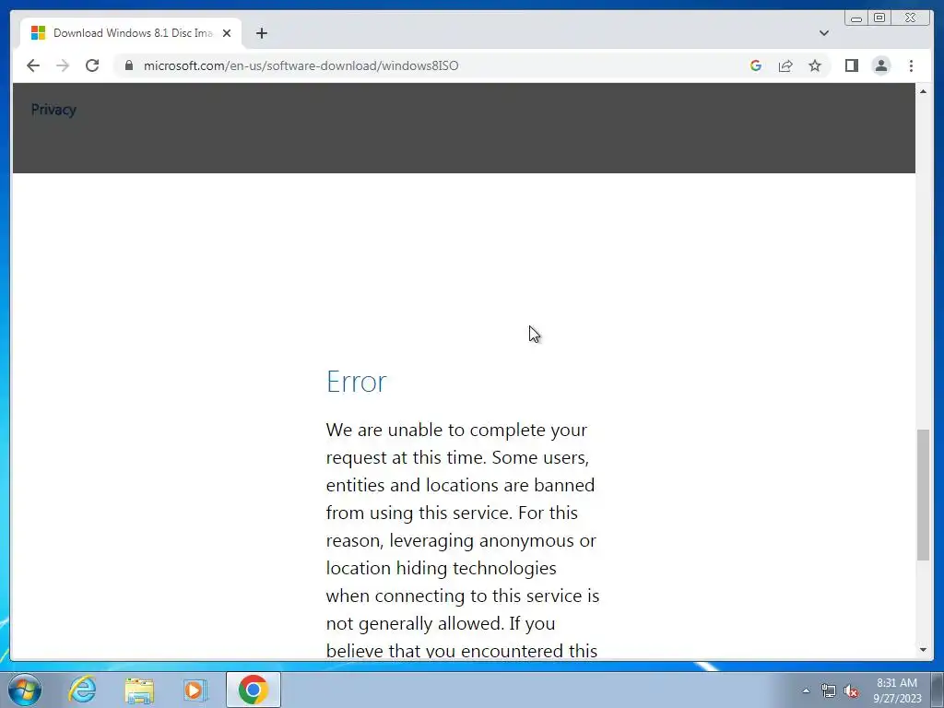Launch Windows Media Player from taskbar

[x=195, y=690]
